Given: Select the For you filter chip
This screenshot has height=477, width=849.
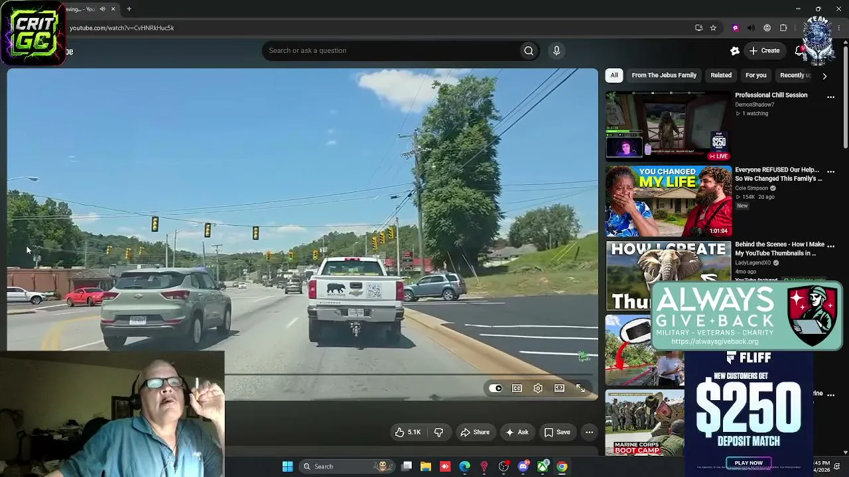Looking at the screenshot, I should pyautogui.click(x=755, y=76).
